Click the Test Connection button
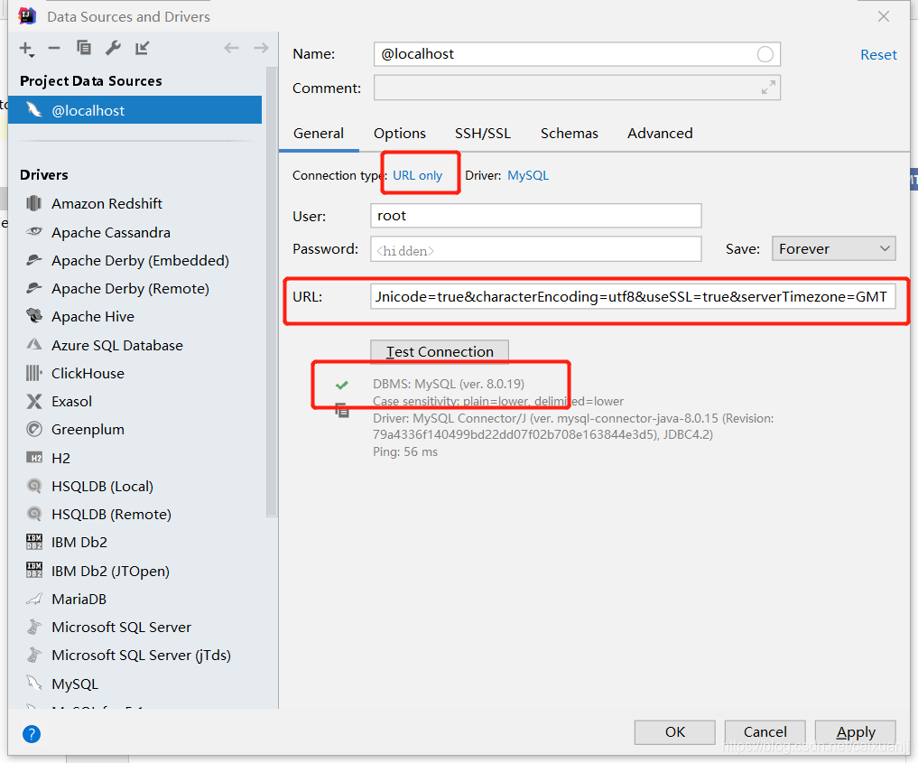This screenshot has height=763, width=918. [440, 352]
